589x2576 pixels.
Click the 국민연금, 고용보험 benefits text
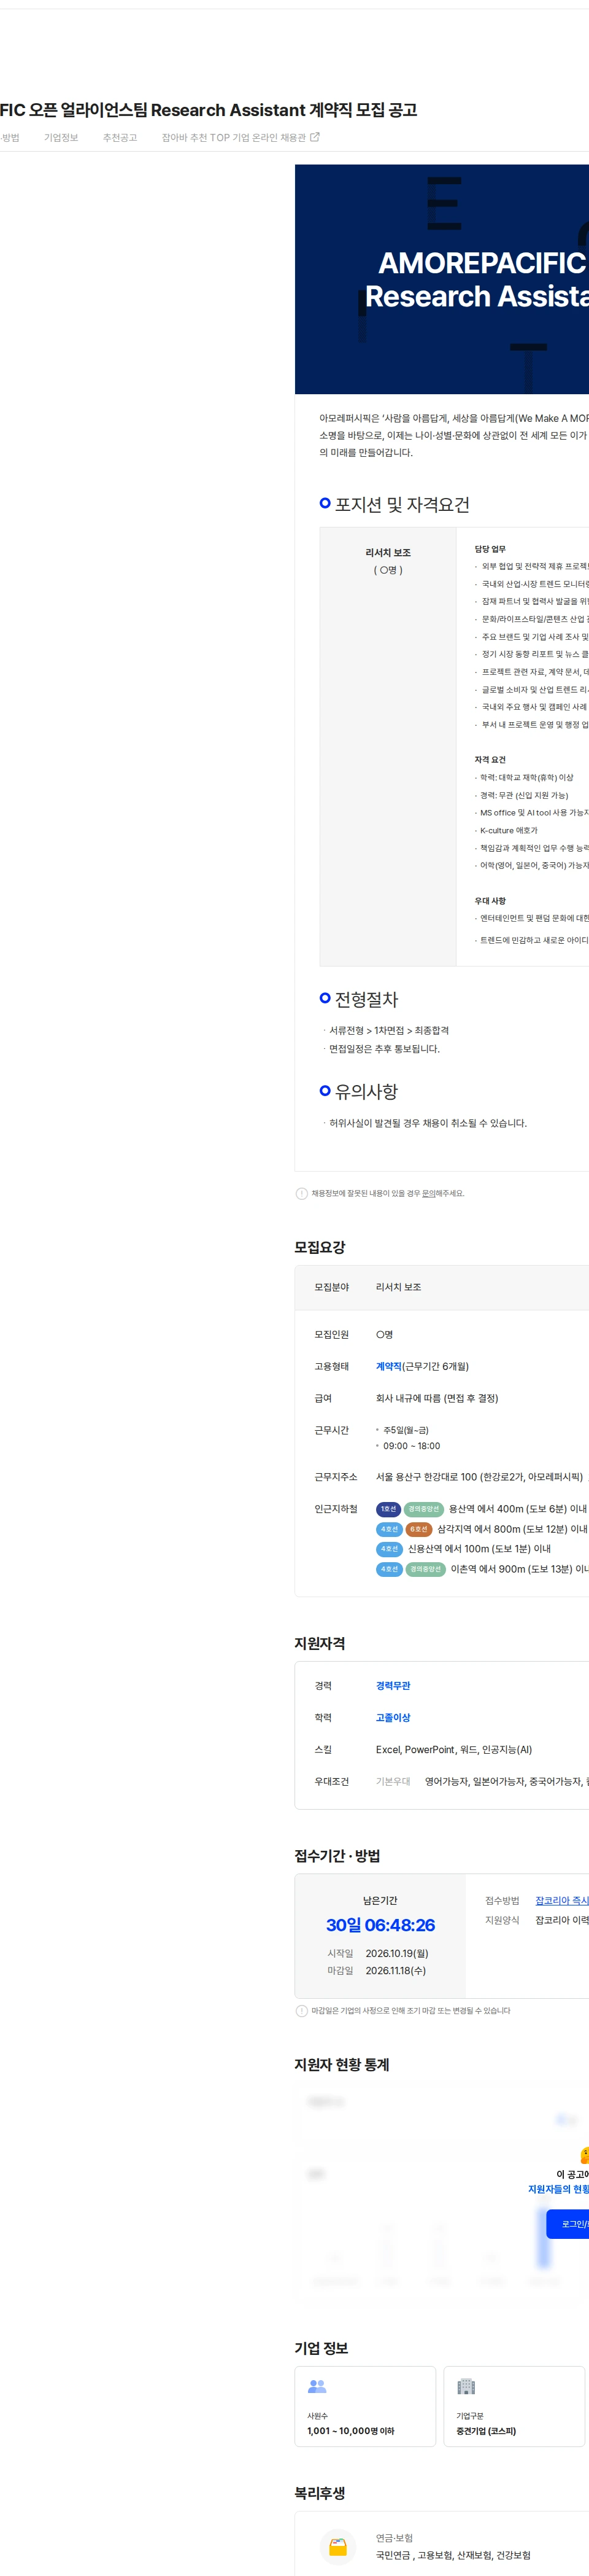click(453, 2555)
